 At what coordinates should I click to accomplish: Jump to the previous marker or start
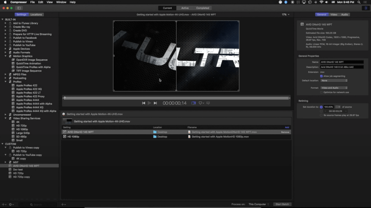click(143, 103)
